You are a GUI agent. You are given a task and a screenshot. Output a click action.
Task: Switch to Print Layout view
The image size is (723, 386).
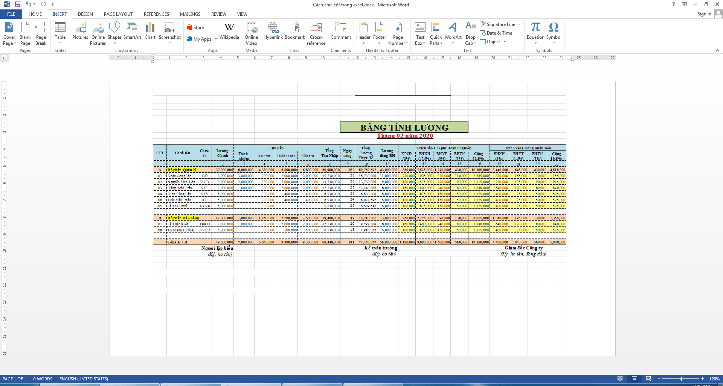(635, 378)
